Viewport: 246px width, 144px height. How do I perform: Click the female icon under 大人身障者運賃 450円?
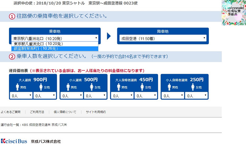point(142,87)
